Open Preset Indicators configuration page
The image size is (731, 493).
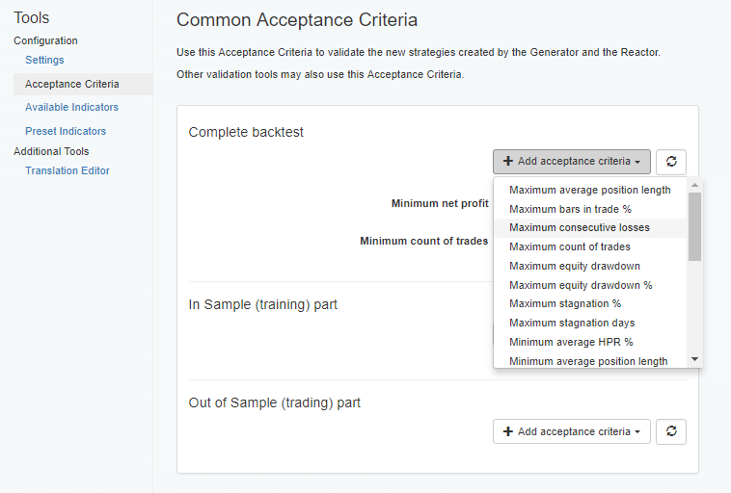pos(66,131)
